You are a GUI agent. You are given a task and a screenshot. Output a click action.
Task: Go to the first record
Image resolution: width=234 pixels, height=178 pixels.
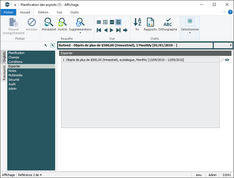pyautogui.click(x=99, y=30)
